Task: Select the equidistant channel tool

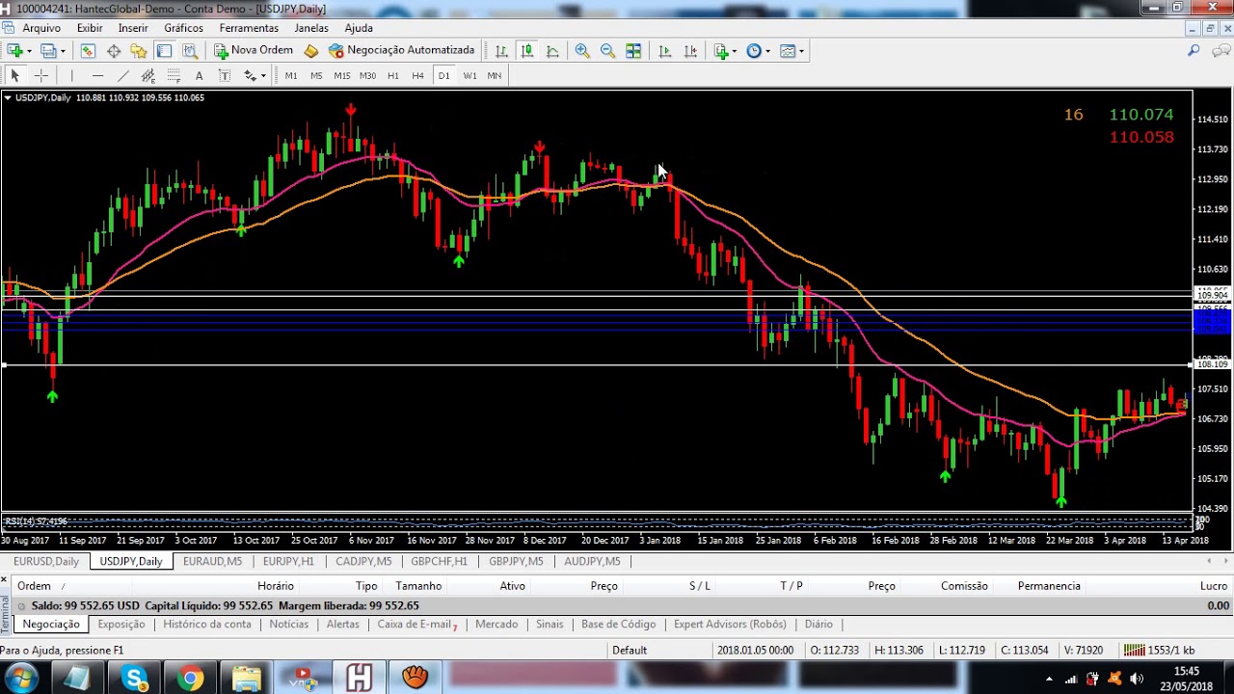Action: click(x=148, y=75)
